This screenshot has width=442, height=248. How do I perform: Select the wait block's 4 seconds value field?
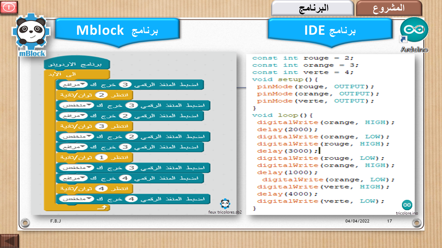(x=102, y=188)
